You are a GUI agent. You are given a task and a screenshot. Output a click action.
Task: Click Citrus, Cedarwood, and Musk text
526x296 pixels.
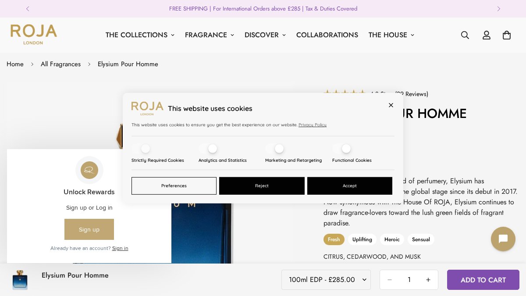coord(372,257)
